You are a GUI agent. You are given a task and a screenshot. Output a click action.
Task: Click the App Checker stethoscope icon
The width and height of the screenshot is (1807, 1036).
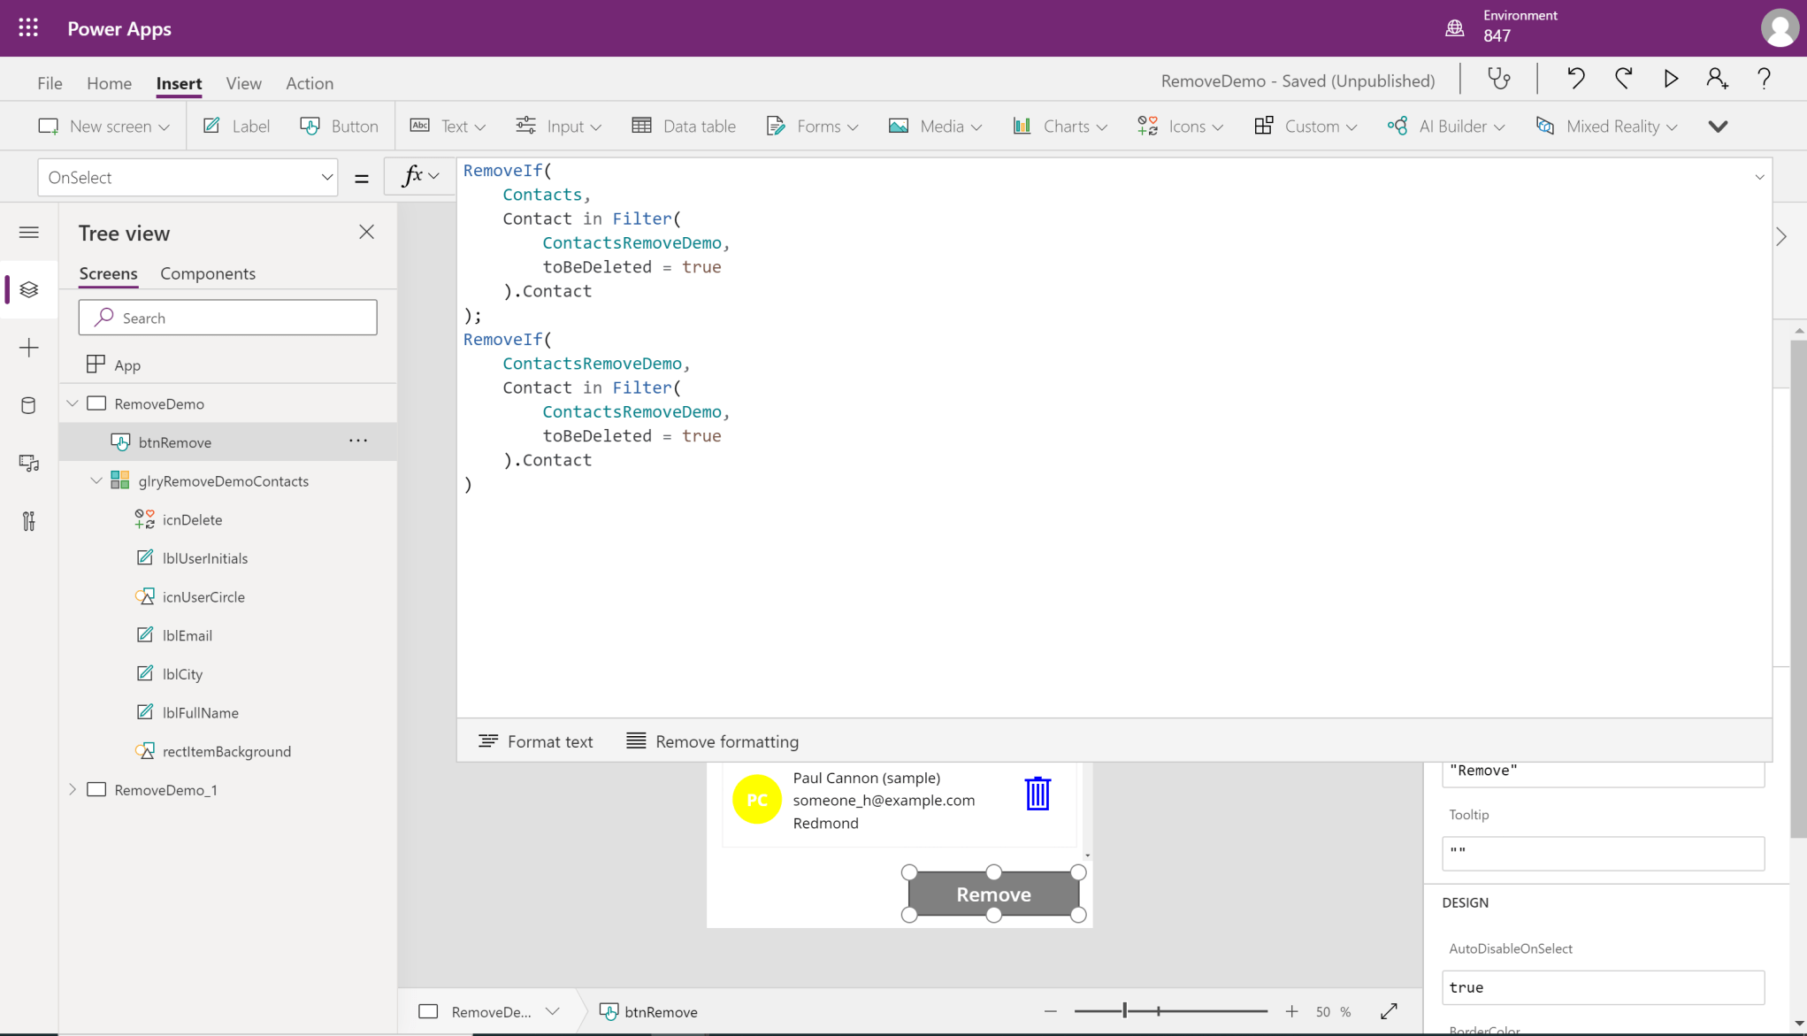(1498, 80)
